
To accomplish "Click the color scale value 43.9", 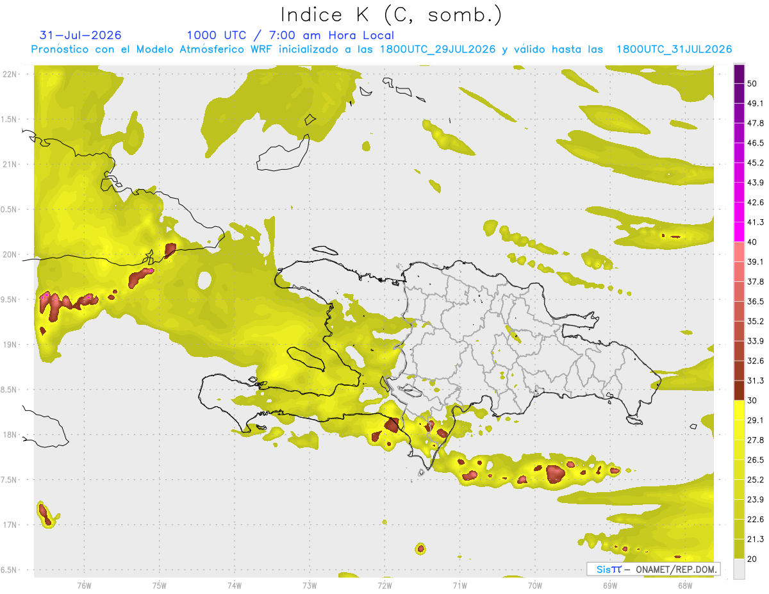I will pos(756,183).
